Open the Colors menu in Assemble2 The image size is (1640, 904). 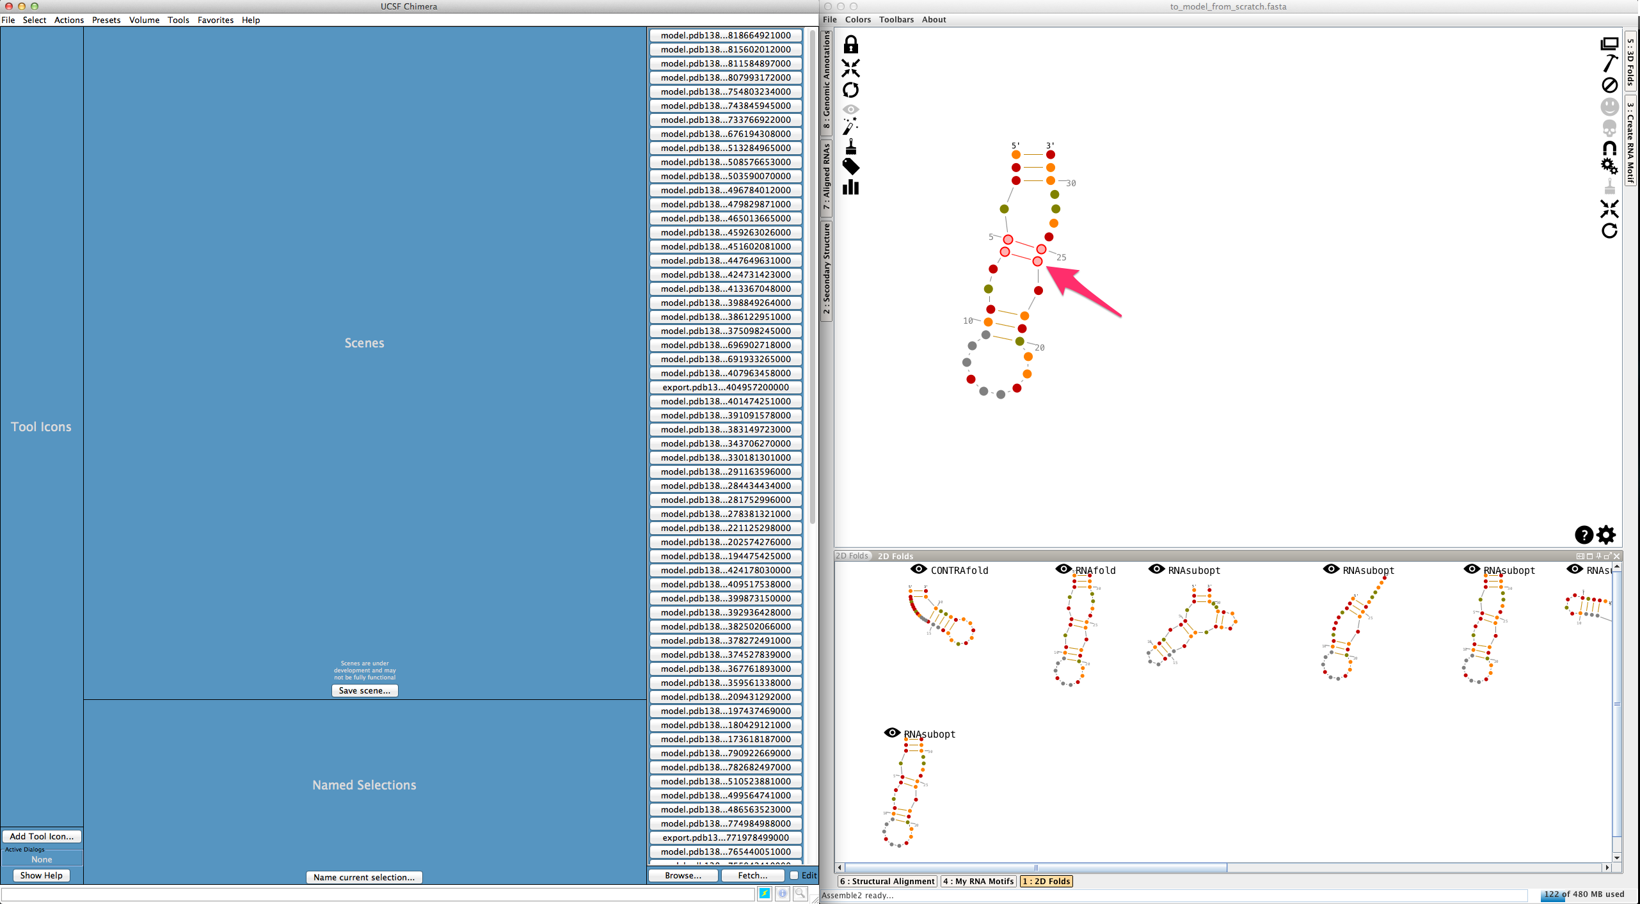[858, 19]
